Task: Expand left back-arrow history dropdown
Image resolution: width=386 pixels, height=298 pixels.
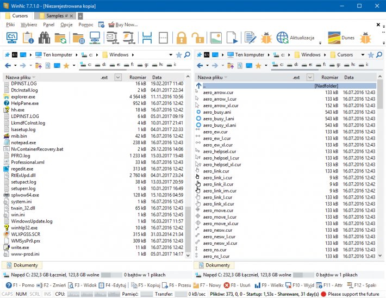Action: (15, 65)
